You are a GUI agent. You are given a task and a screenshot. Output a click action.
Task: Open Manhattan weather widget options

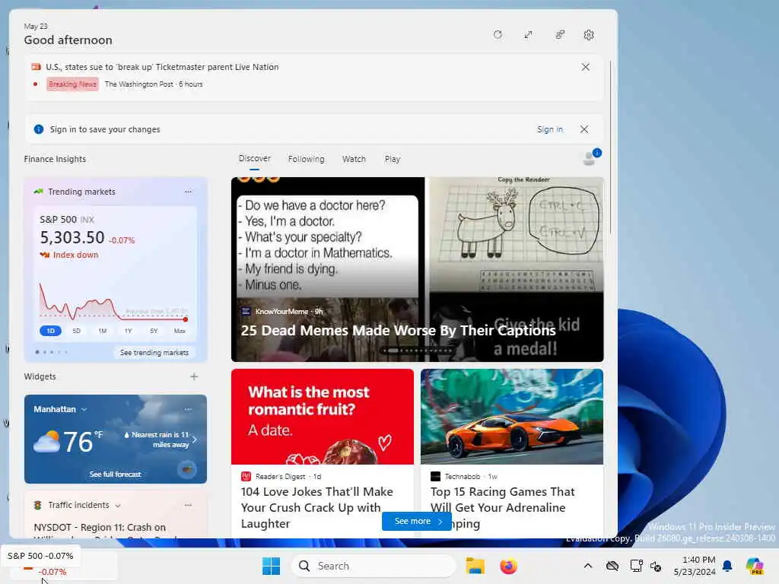pos(188,409)
